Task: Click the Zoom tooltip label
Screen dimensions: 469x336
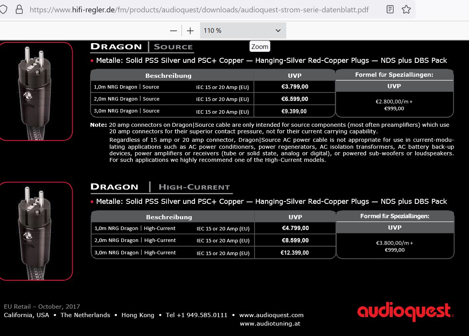Action: (x=260, y=47)
